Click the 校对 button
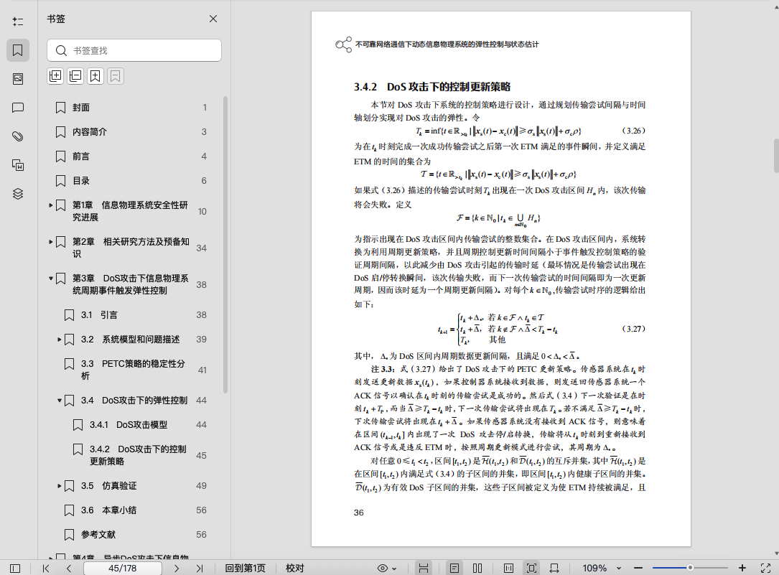 (x=294, y=568)
